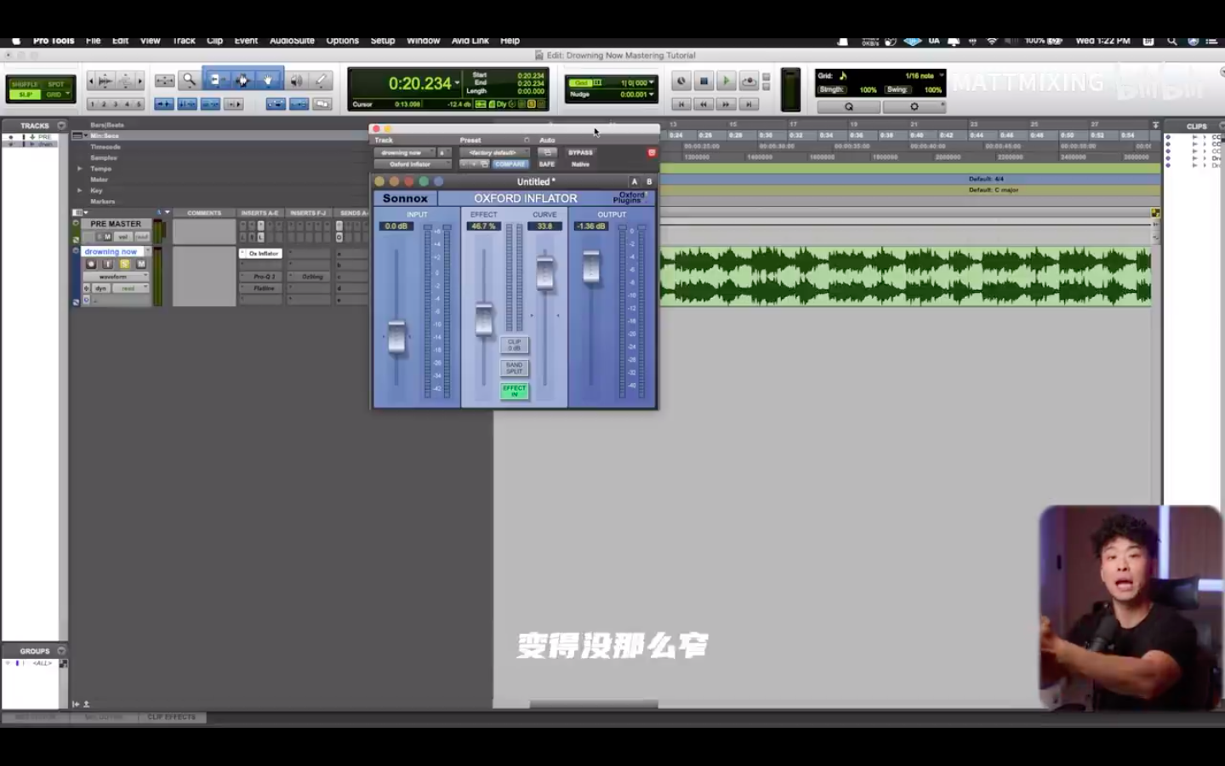This screenshot has width=1225, height=766.
Task: Select the Grabber hand tool
Action: 268,80
